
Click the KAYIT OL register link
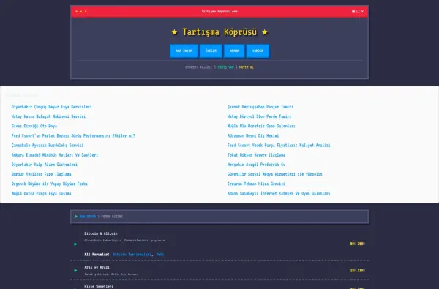247,67
